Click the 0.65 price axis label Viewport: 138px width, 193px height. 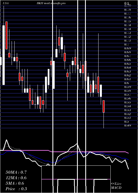[x=128, y=64]
